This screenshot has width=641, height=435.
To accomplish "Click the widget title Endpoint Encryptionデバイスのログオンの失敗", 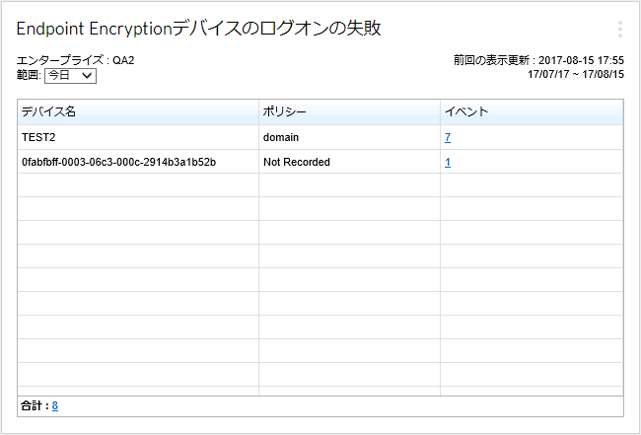I will (198, 29).
